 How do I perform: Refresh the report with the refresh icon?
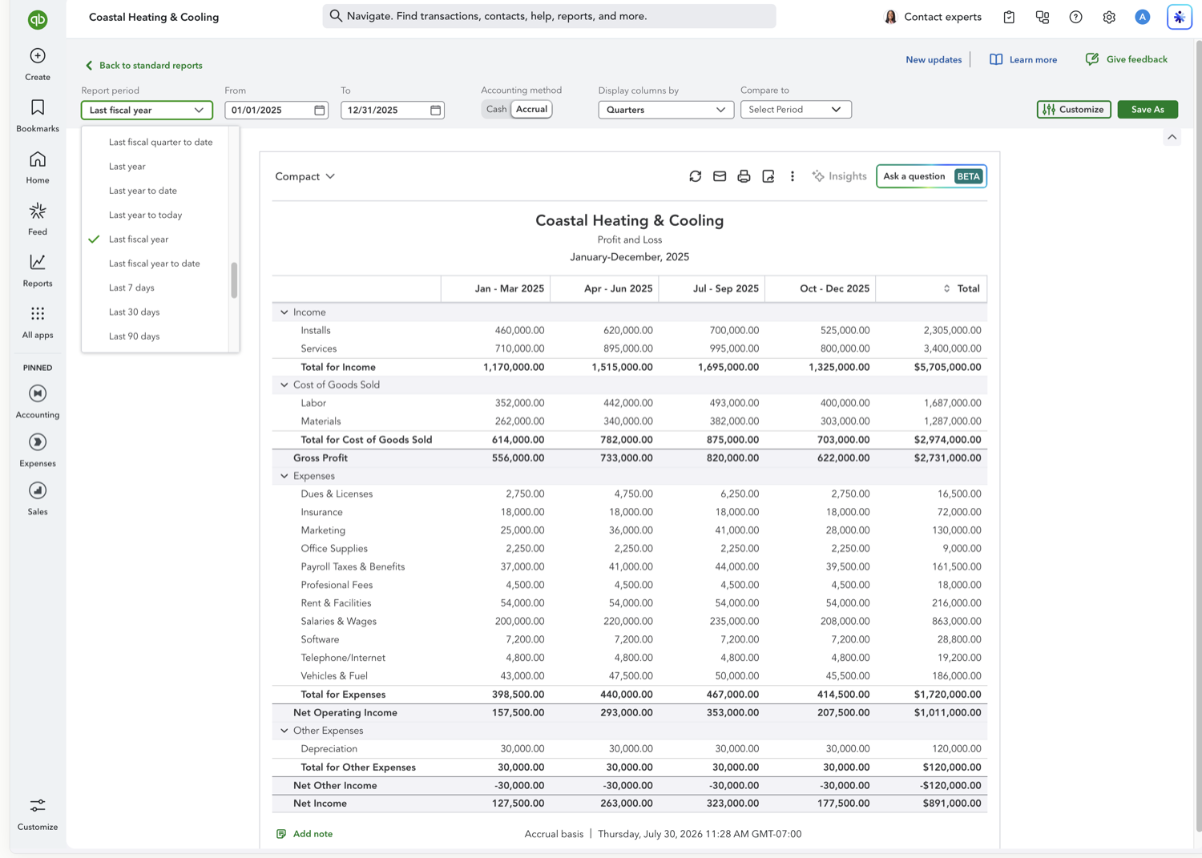pos(696,176)
